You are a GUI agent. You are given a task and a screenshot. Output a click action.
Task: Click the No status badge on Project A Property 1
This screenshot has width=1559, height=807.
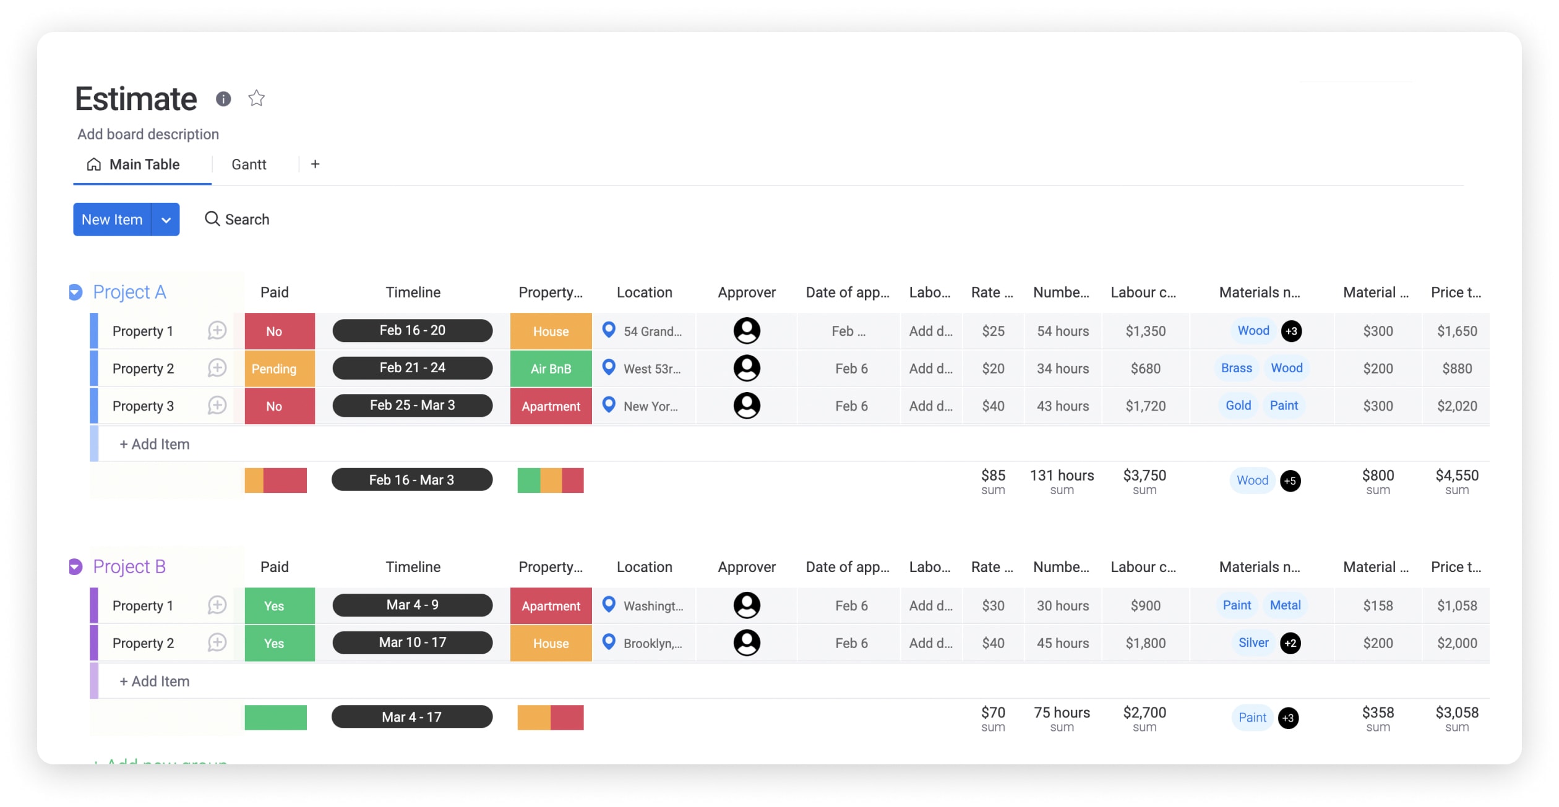pos(274,330)
